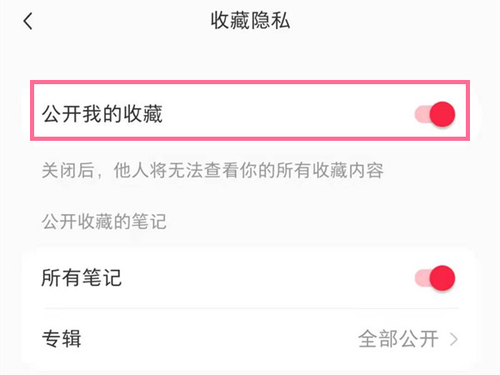Disable the 公开我的收藏 switch

coord(435,114)
